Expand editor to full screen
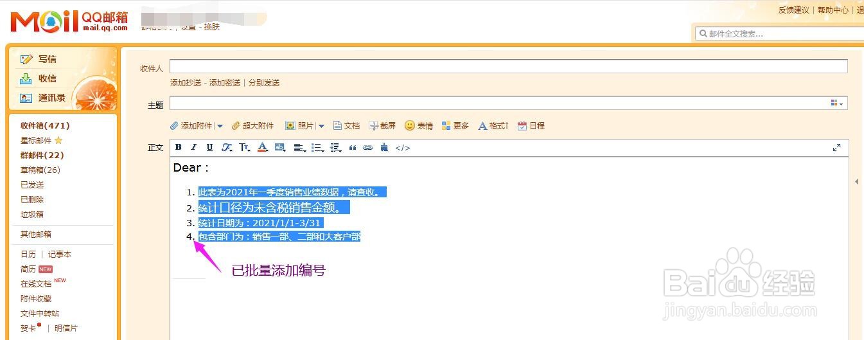This screenshot has width=864, height=340. [836, 147]
